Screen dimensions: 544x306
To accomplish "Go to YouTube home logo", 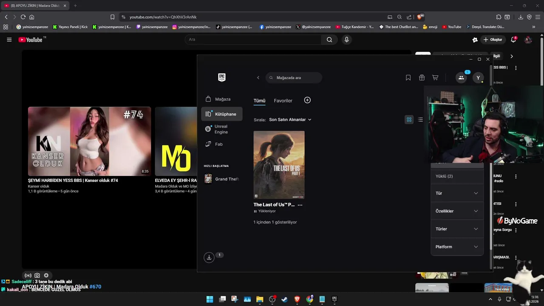I will pos(31,40).
